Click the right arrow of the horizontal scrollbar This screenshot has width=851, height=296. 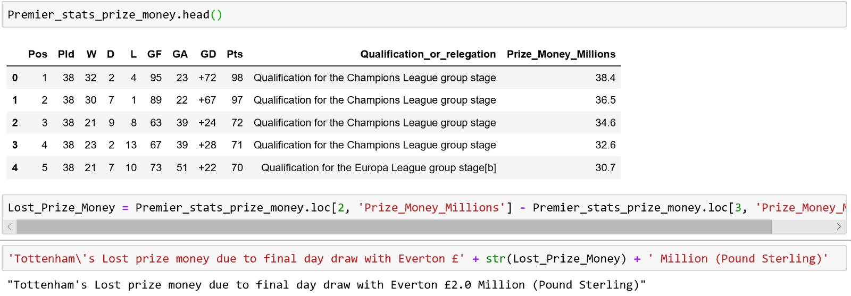(839, 227)
